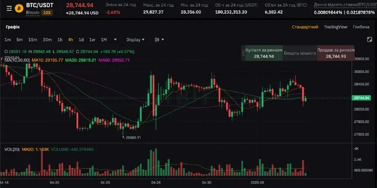Expand chart to fullscreen icon

click(x=369, y=40)
